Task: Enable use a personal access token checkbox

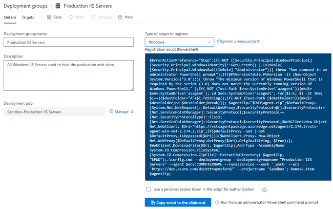Action: (x=149, y=189)
